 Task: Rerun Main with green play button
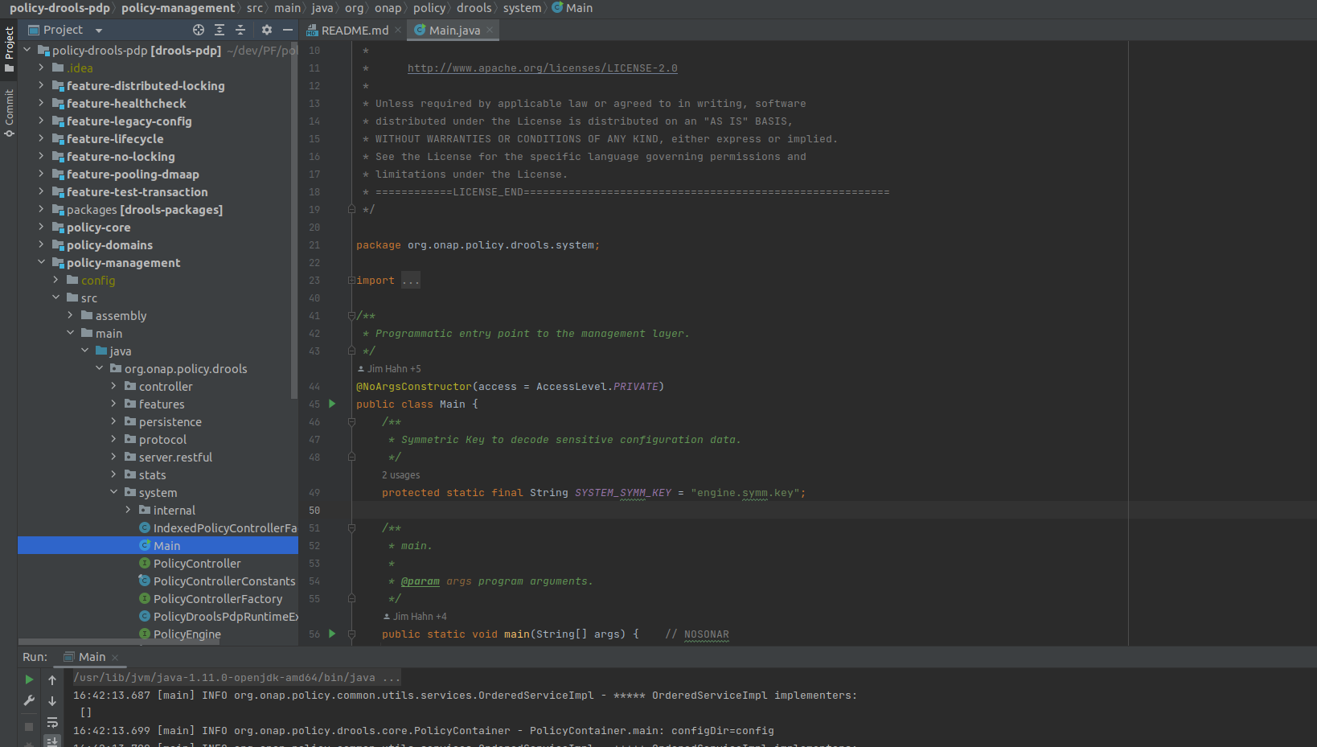tap(29, 679)
